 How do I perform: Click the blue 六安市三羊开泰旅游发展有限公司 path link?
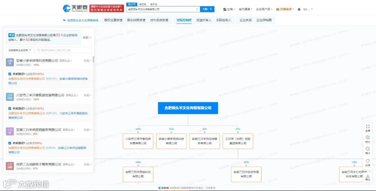click(48, 115)
